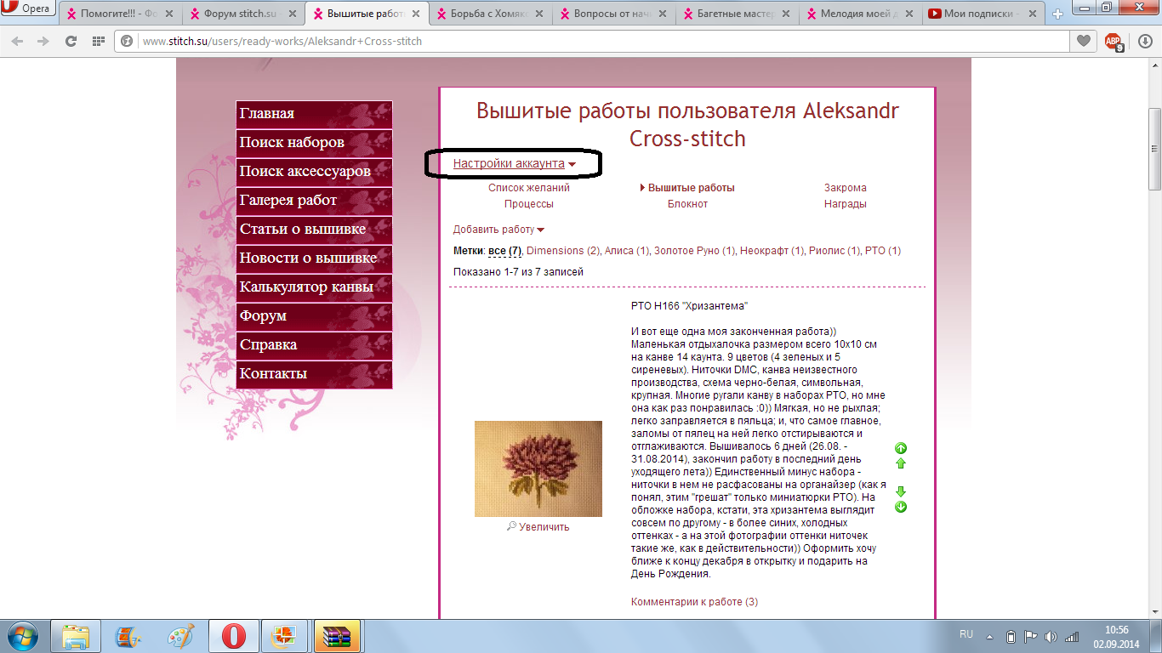The height and width of the screenshot is (653, 1162).
Task: Open the Opera main menu button
Action: point(28,9)
